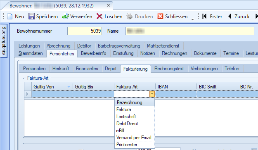The image size is (258, 150).
Task: Sort by the Gültig Von column header
Action: (52, 87)
